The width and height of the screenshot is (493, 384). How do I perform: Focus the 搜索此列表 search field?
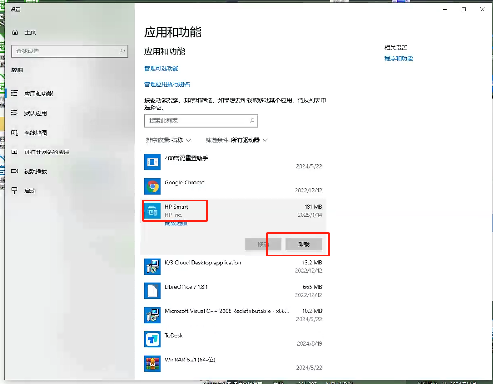point(201,121)
